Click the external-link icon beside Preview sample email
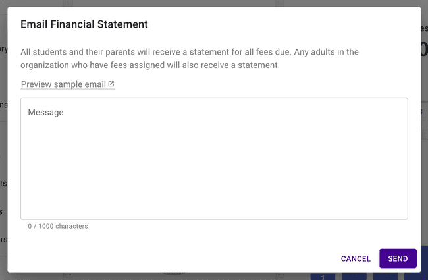This screenshot has height=280, width=428. tap(111, 84)
